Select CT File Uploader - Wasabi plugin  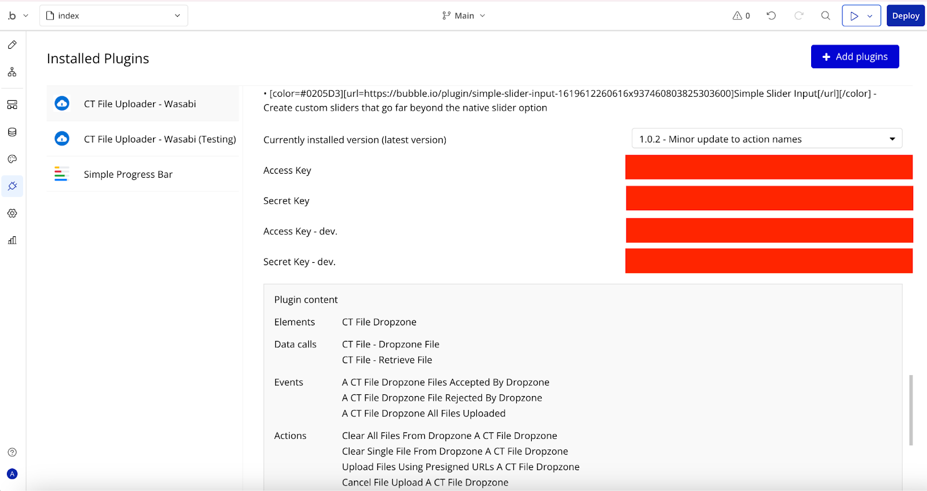tap(143, 104)
